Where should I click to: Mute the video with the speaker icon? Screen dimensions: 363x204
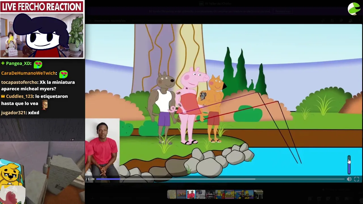tap(349, 179)
